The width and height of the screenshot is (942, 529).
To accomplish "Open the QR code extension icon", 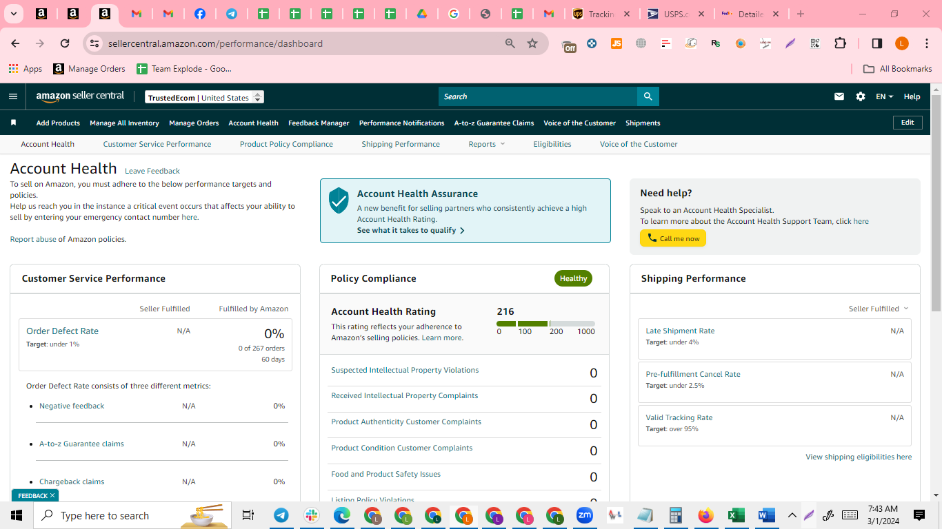I will pos(815,43).
